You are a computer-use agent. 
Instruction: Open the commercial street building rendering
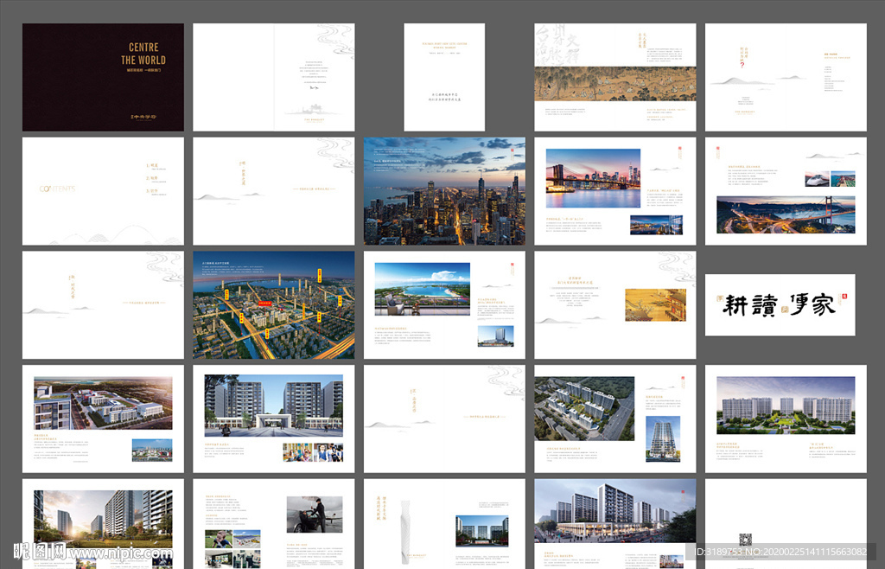point(614,510)
